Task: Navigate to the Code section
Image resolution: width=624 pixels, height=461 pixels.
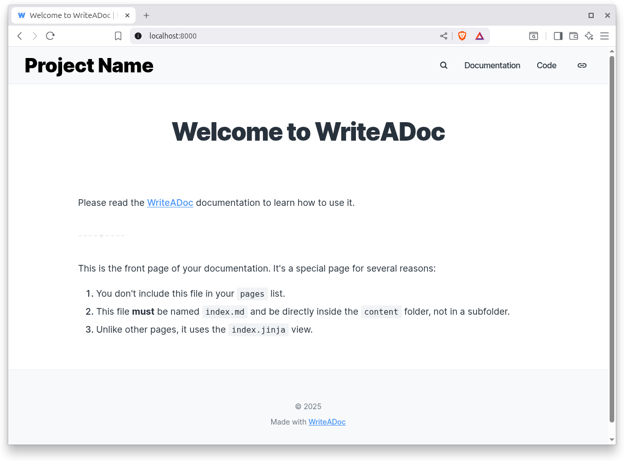Action: (546, 65)
